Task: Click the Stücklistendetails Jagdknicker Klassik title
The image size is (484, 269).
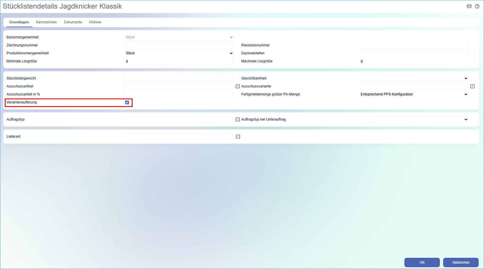Action: 62,6
